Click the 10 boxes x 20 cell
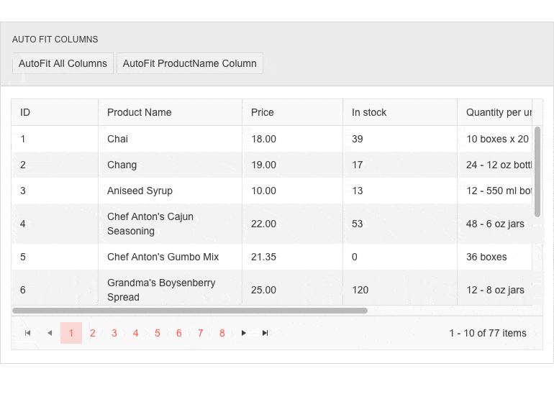The width and height of the screenshot is (554, 407). (495, 139)
